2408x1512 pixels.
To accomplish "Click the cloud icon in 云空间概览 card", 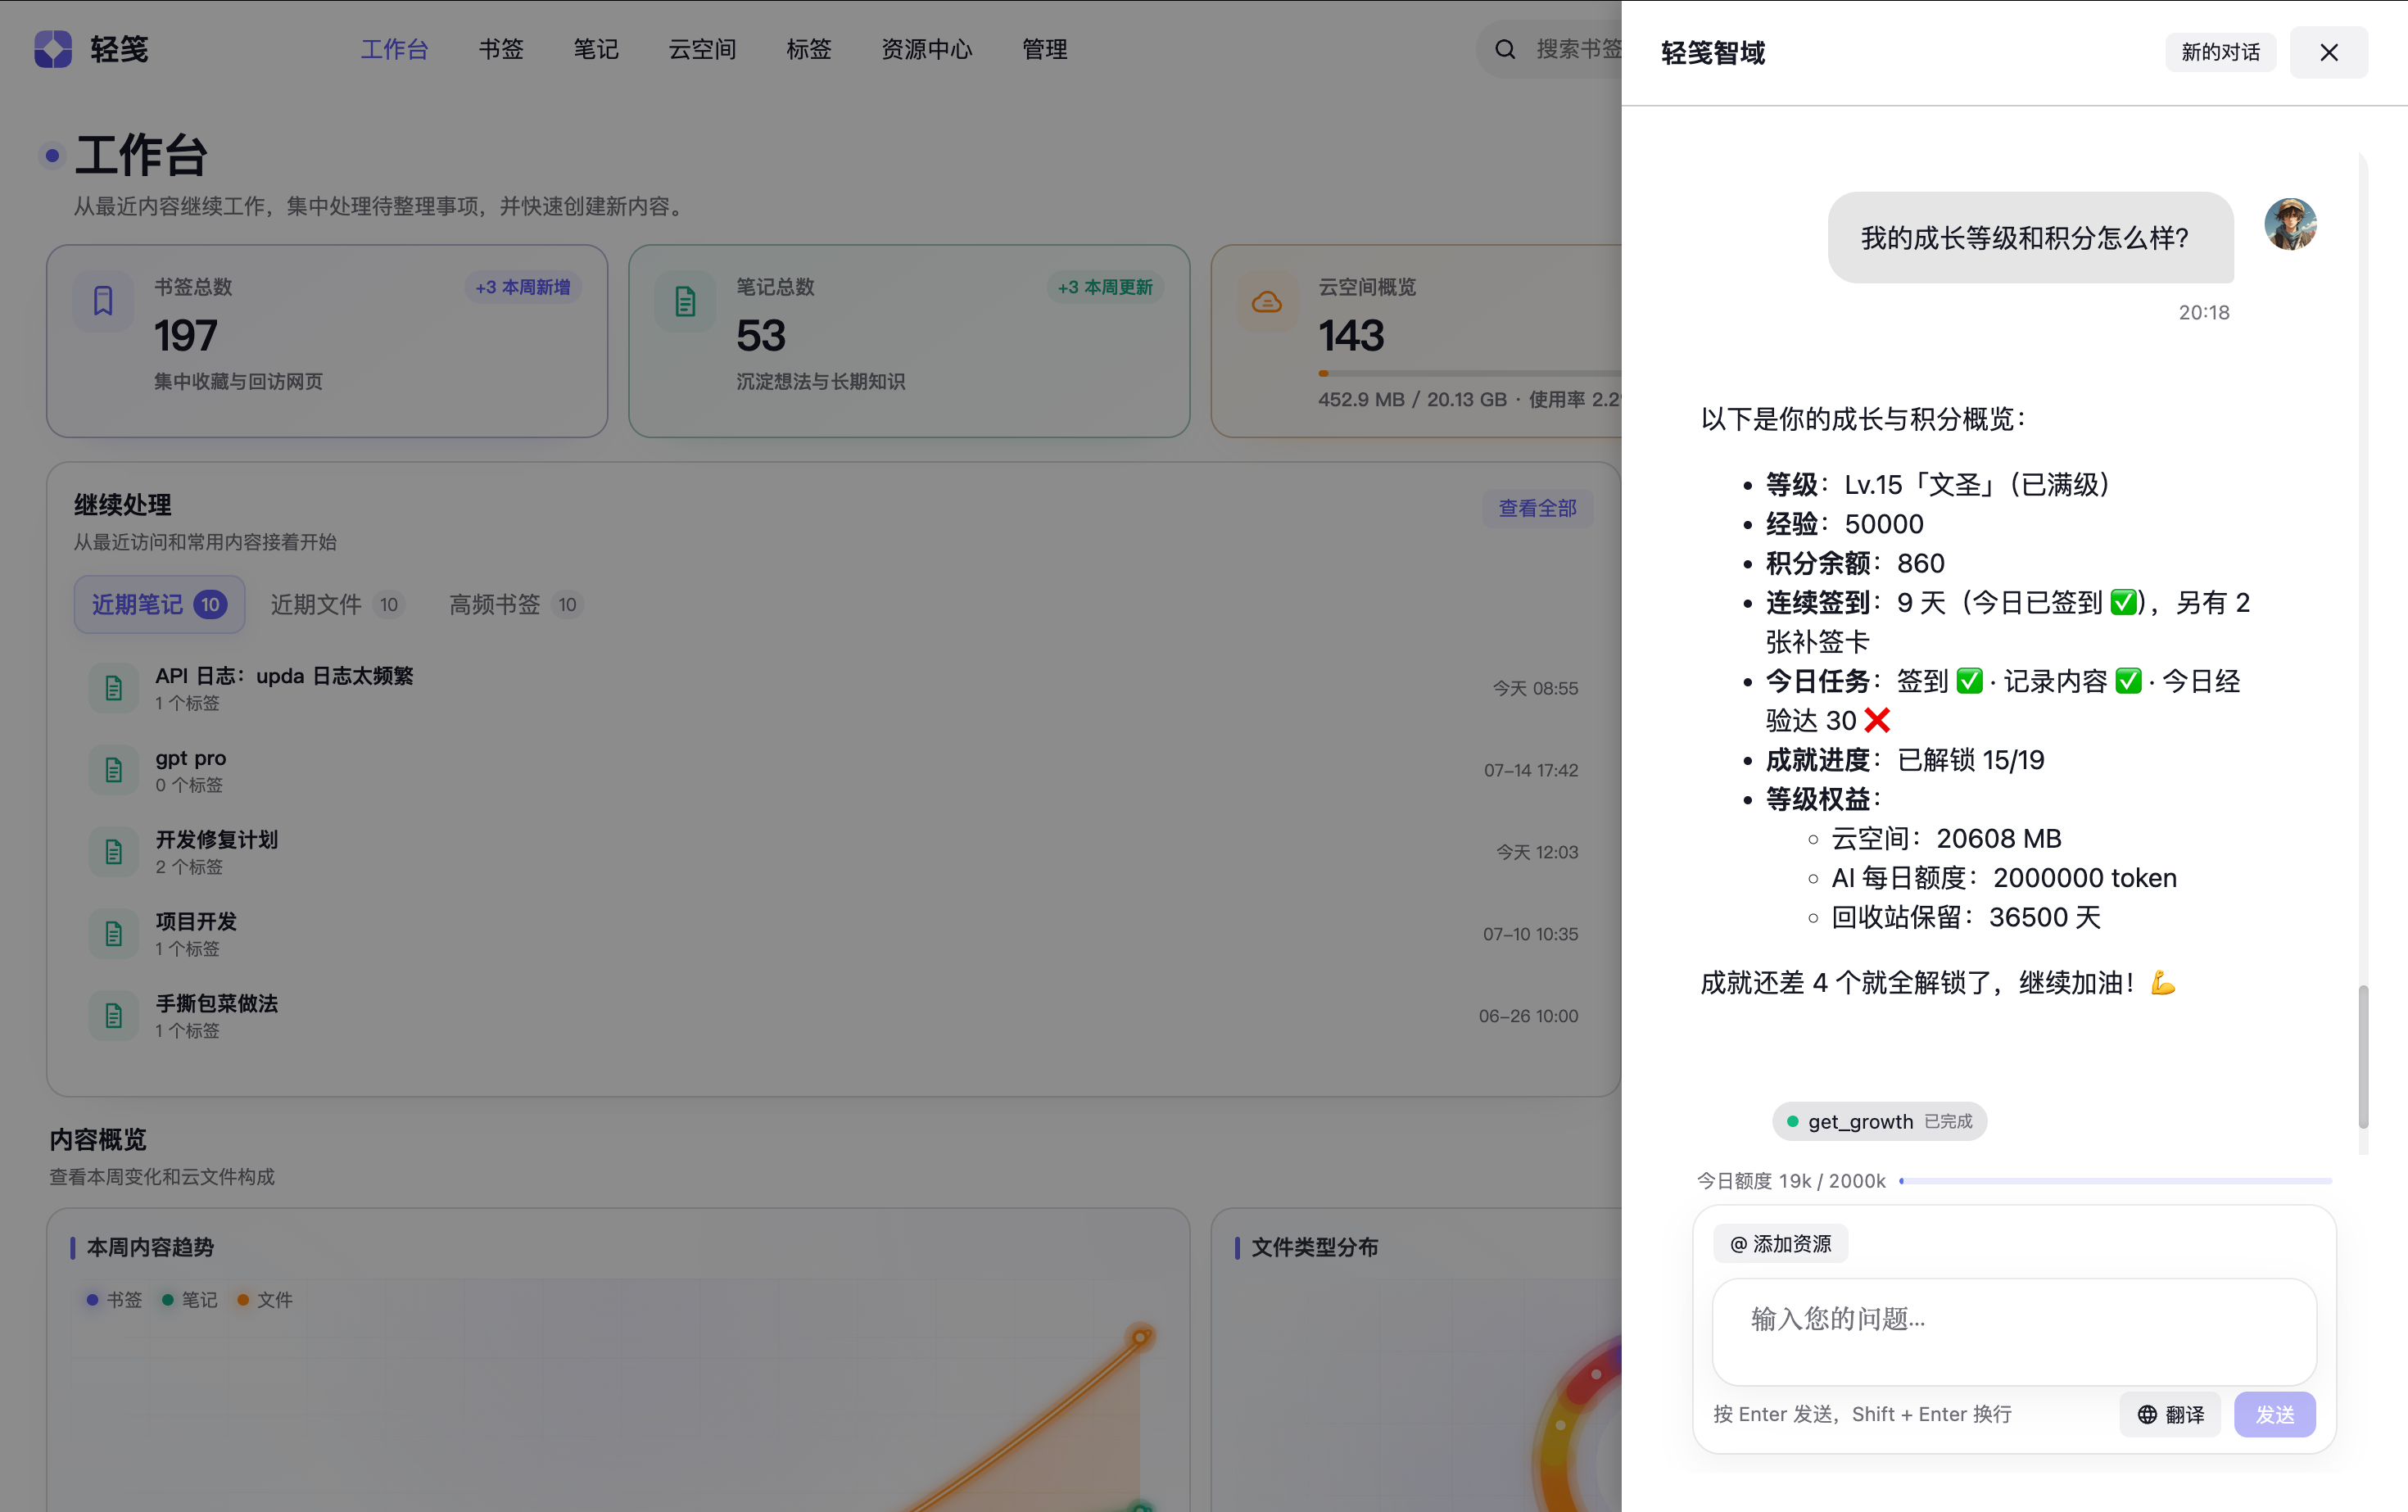I will click(x=1267, y=301).
